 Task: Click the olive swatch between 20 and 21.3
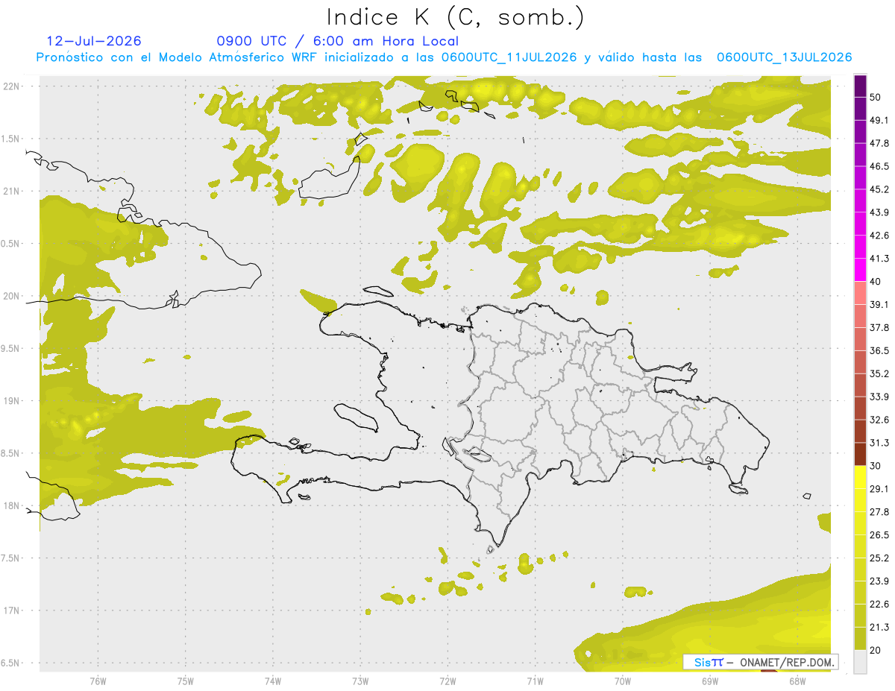(x=860, y=639)
